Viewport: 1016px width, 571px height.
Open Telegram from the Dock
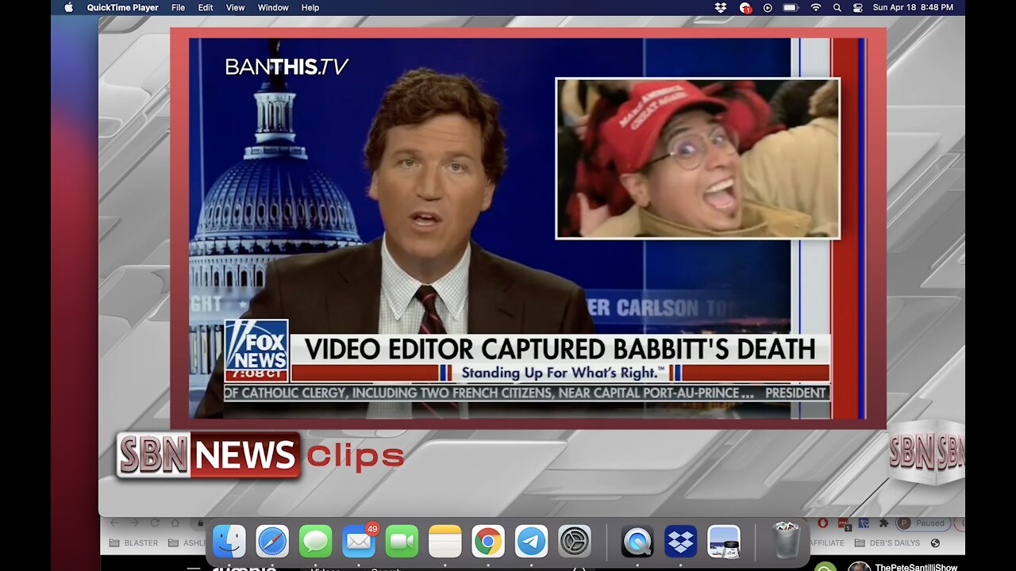(x=531, y=542)
